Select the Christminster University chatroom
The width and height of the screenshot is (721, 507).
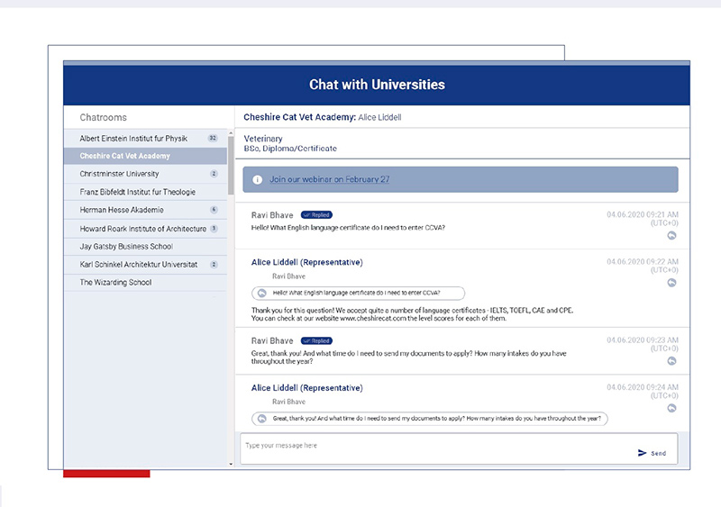[119, 174]
